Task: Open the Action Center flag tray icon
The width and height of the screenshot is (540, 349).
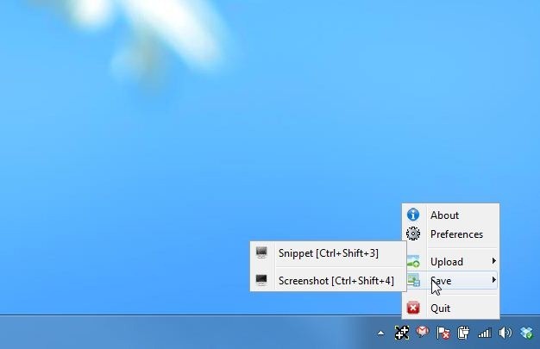Action: click(x=443, y=333)
